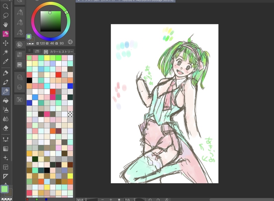Reset canvas rotation button

(x=166, y=200)
